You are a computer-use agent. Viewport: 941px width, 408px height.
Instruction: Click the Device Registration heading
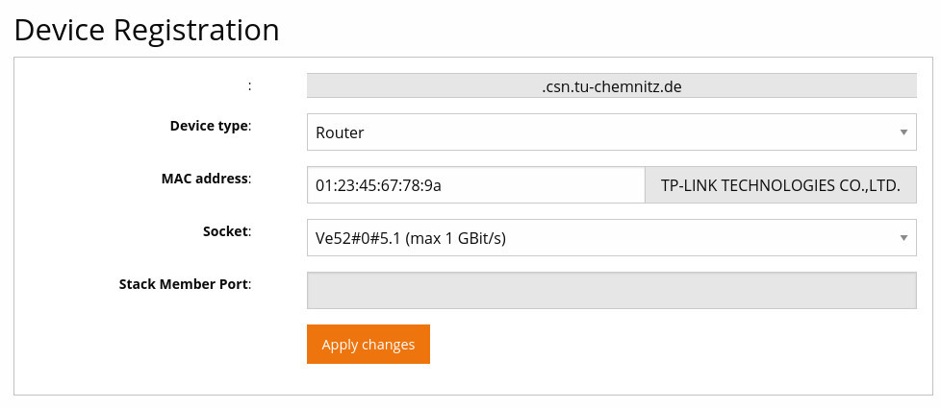[x=147, y=30]
